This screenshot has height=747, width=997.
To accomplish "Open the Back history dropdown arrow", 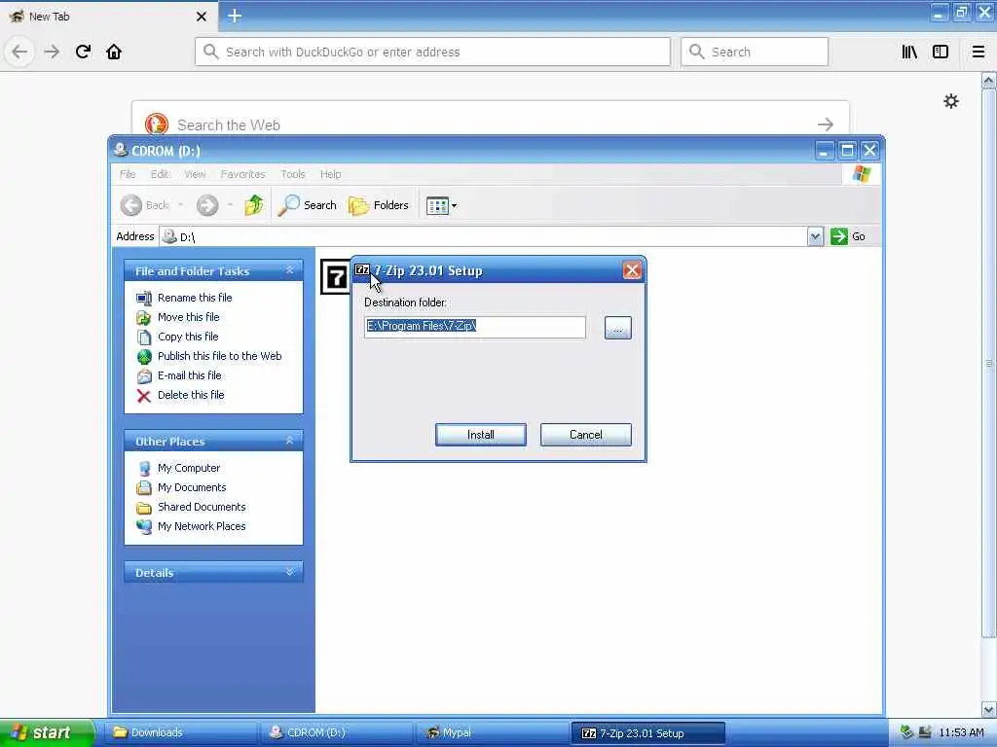I will [x=180, y=205].
